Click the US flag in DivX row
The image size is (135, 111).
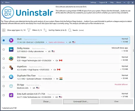tap(74, 42)
